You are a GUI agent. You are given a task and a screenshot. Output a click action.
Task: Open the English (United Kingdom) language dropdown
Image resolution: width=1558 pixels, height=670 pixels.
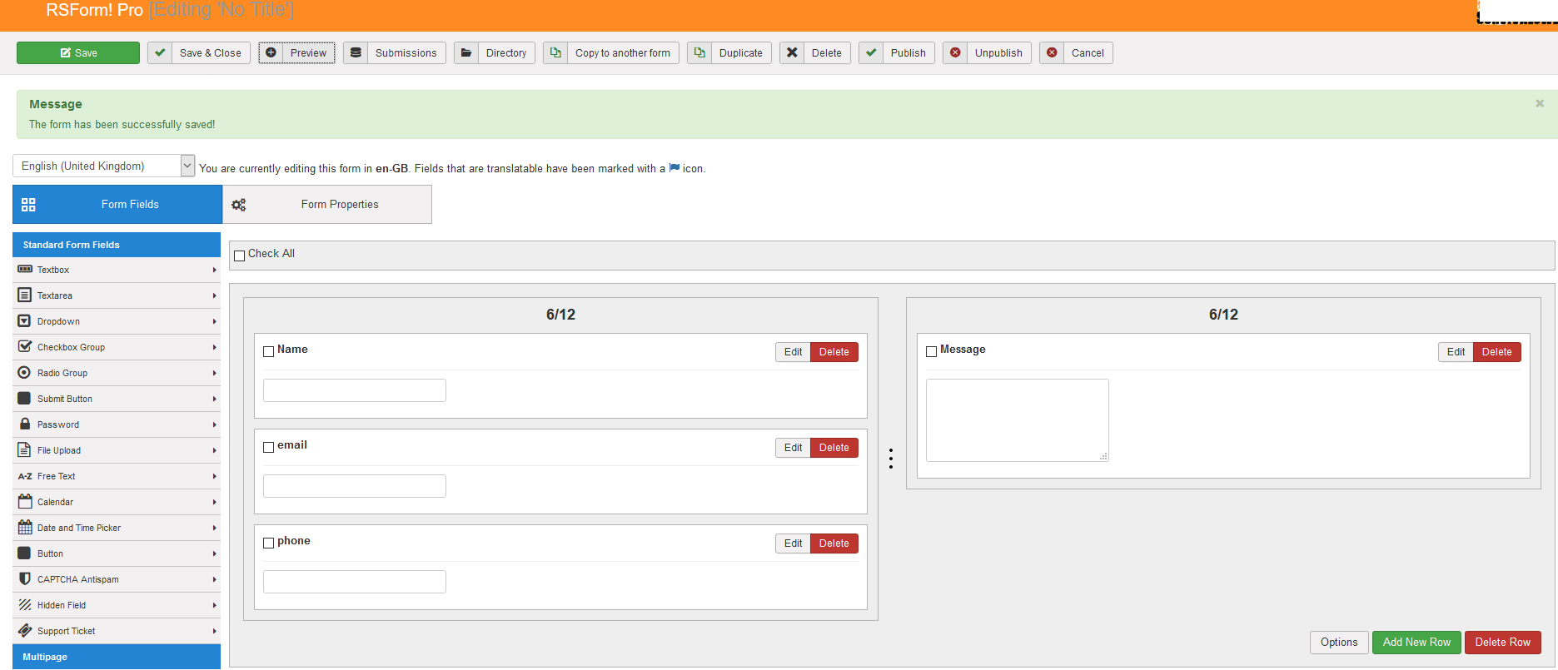click(x=104, y=166)
